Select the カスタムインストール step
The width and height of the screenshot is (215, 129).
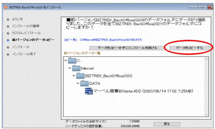tap(26, 33)
